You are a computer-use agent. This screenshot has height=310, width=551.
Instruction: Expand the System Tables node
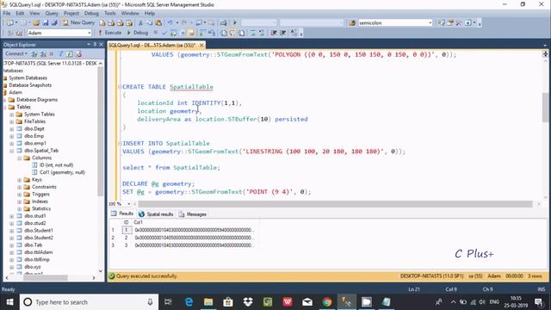pyautogui.click(x=12, y=115)
